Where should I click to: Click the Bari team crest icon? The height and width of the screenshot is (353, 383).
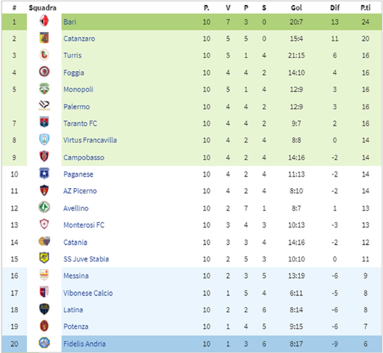point(44,21)
